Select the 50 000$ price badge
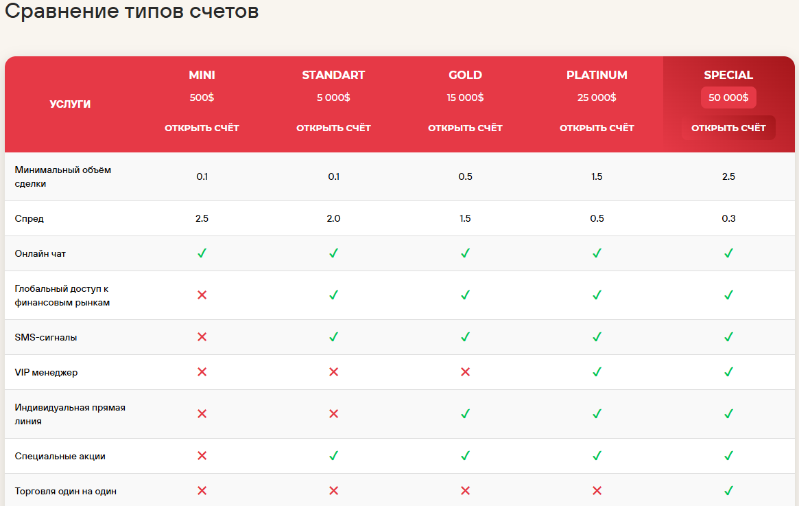The image size is (799, 506). point(728,97)
